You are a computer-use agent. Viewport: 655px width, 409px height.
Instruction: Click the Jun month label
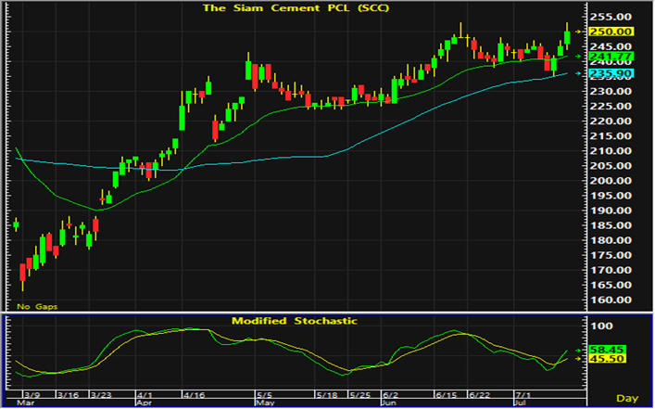(388, 403)
